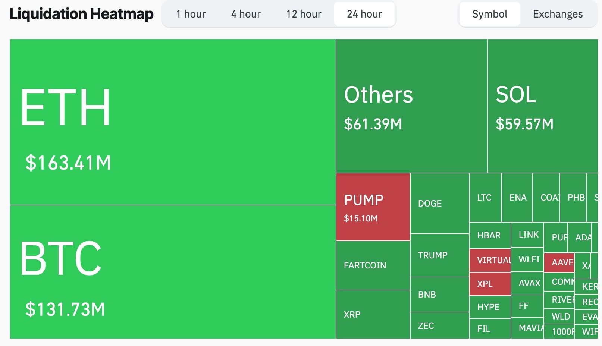Select the 4 hour time range
Viewport: 602px width, 346px height.
pyautogui.click(x=246, y=14)
